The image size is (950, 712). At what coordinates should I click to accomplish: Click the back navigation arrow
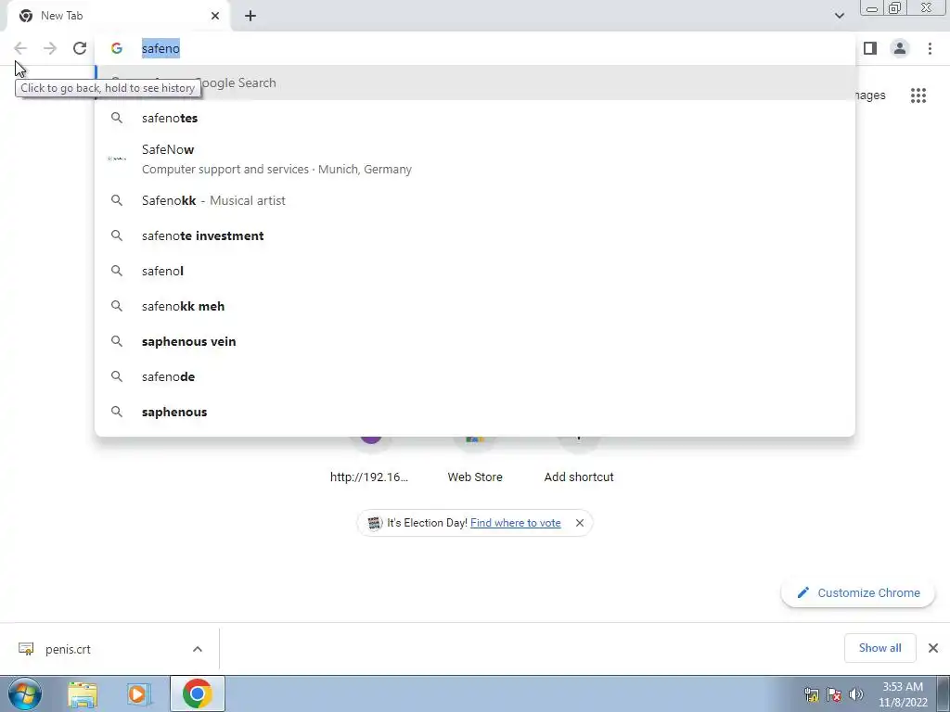(20, 48)
